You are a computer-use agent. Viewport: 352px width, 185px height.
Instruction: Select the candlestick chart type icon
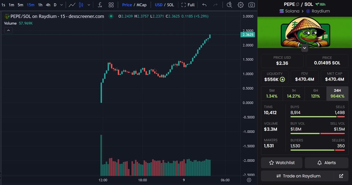point(81,5)
